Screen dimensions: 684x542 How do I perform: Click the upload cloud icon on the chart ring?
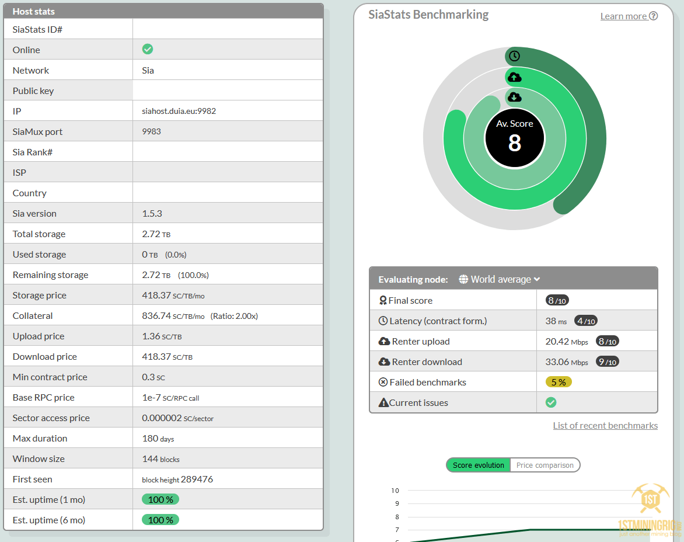pos(515,77)
